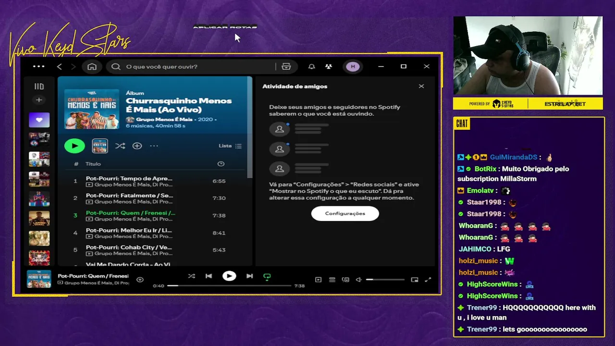The width and height of the screenshot is (615, 346).
Task: Seek on the song progress bar
Action: (x=229, y=285)
